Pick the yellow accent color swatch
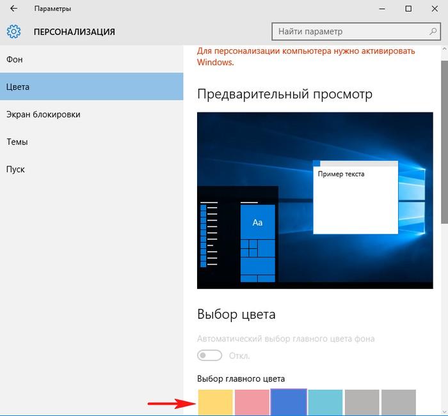This screenshot has height=416, width=448. [x=216, y=403]
